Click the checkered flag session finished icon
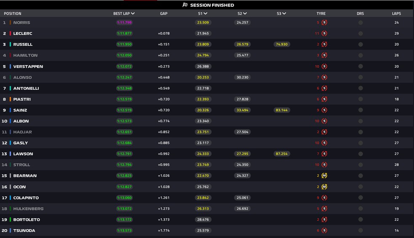Screen dimensions: 414x238 click(185, 5)
